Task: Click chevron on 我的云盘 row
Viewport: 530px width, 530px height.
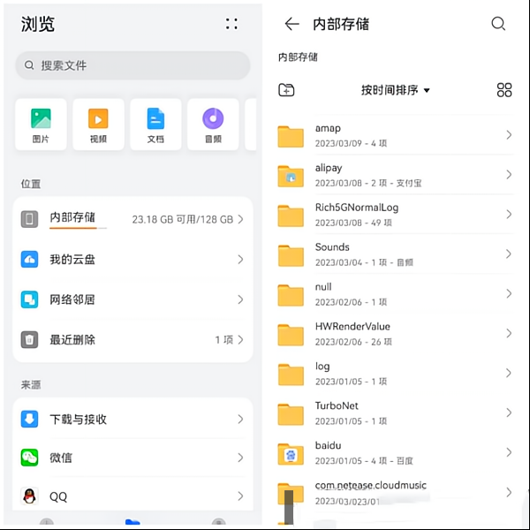Action: [x=240, y=259]
